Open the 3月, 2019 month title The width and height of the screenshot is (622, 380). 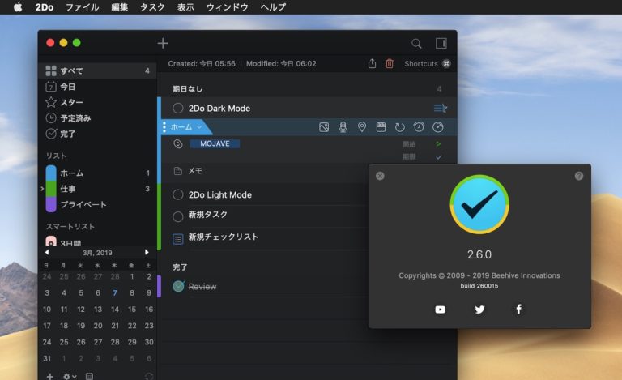pos(97,253)
